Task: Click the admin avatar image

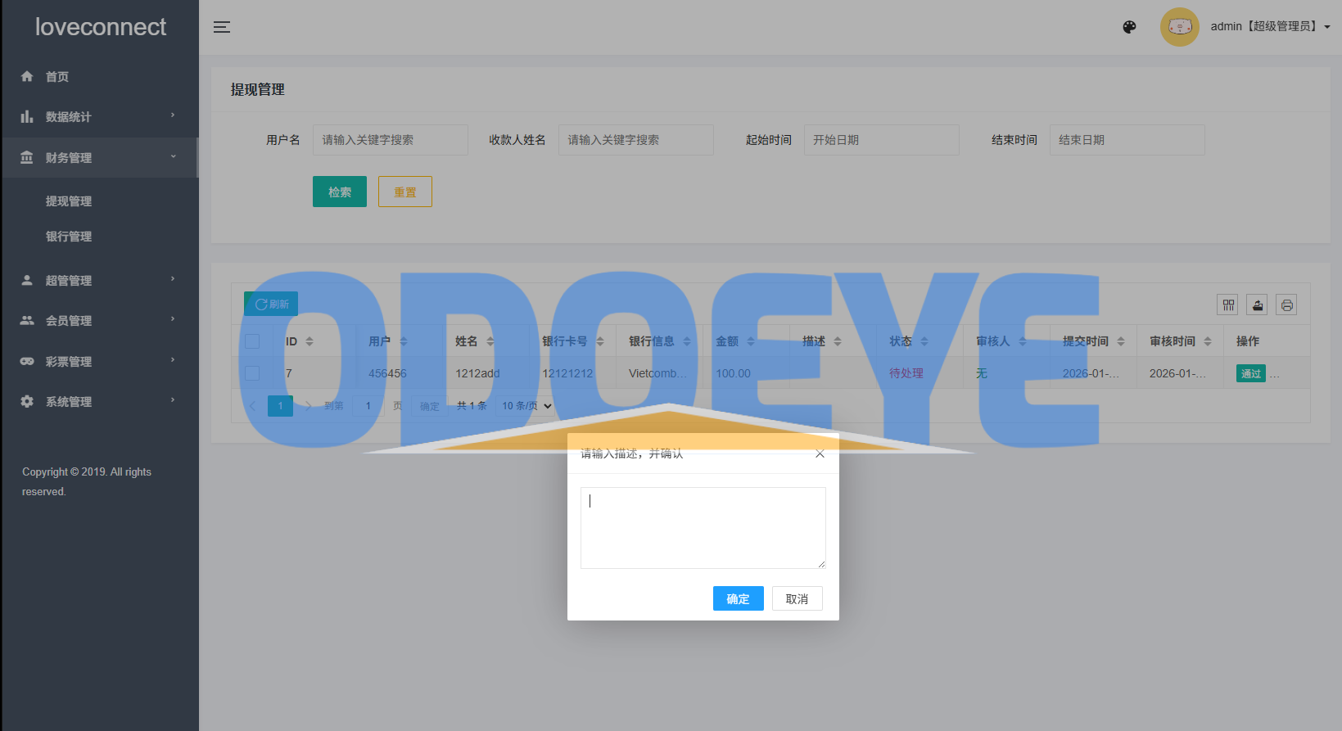Action: (1179, 27)
